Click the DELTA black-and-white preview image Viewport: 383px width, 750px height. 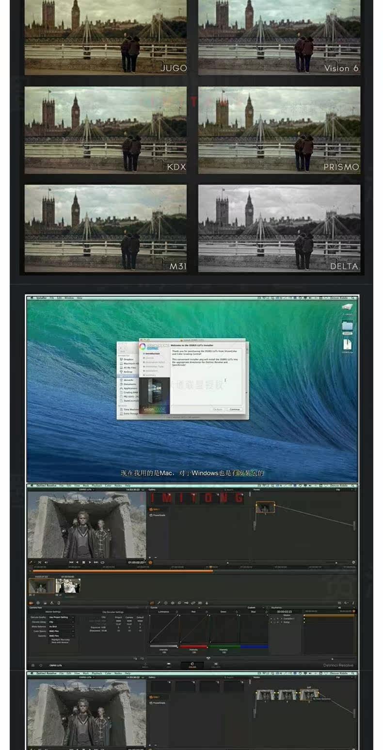(279, 228)
